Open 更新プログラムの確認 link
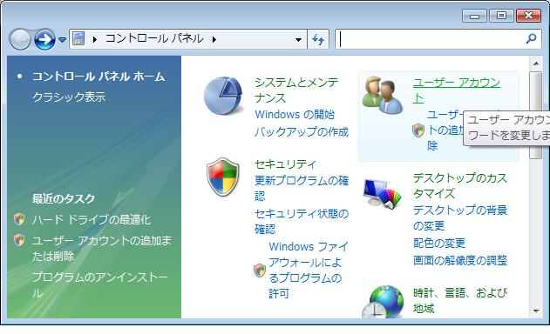Screen dimensions: 550x334 pyautogui.click(x=302, y=188)
